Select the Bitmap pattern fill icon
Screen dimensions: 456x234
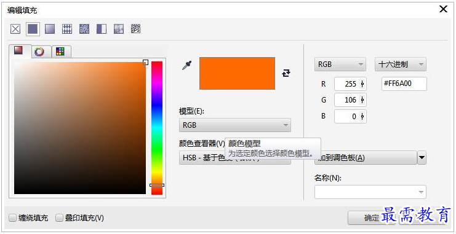84,29
